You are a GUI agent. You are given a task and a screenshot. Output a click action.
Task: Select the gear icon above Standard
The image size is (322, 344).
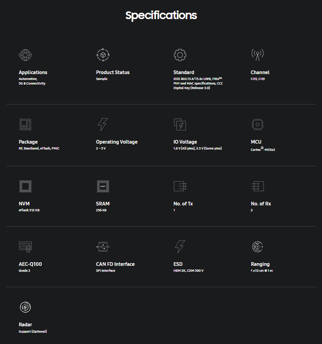[180, 55]
